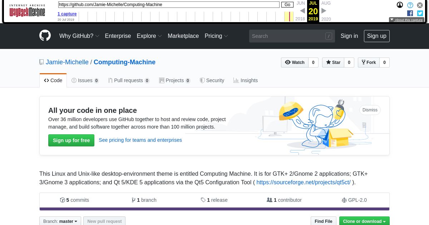This screenshot has height=225, width=429.
Task: Click the Sign in link
Action: 349,36
